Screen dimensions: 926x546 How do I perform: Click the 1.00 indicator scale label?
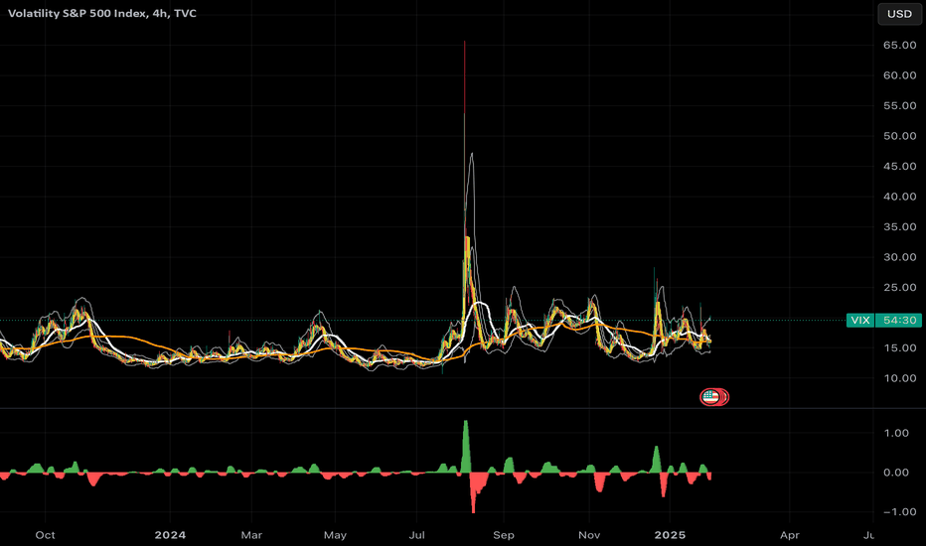click(896, 433)
